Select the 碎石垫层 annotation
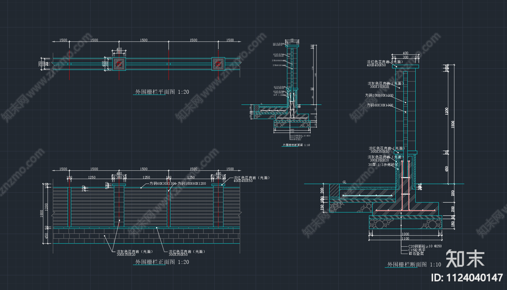Viewport: 507px width, 290px height. coord(416,254)
